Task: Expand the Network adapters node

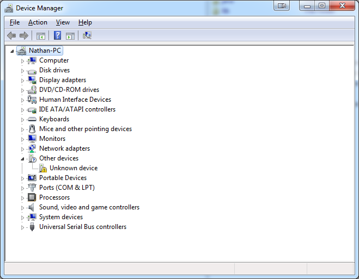Action: [x=23, y=149]
